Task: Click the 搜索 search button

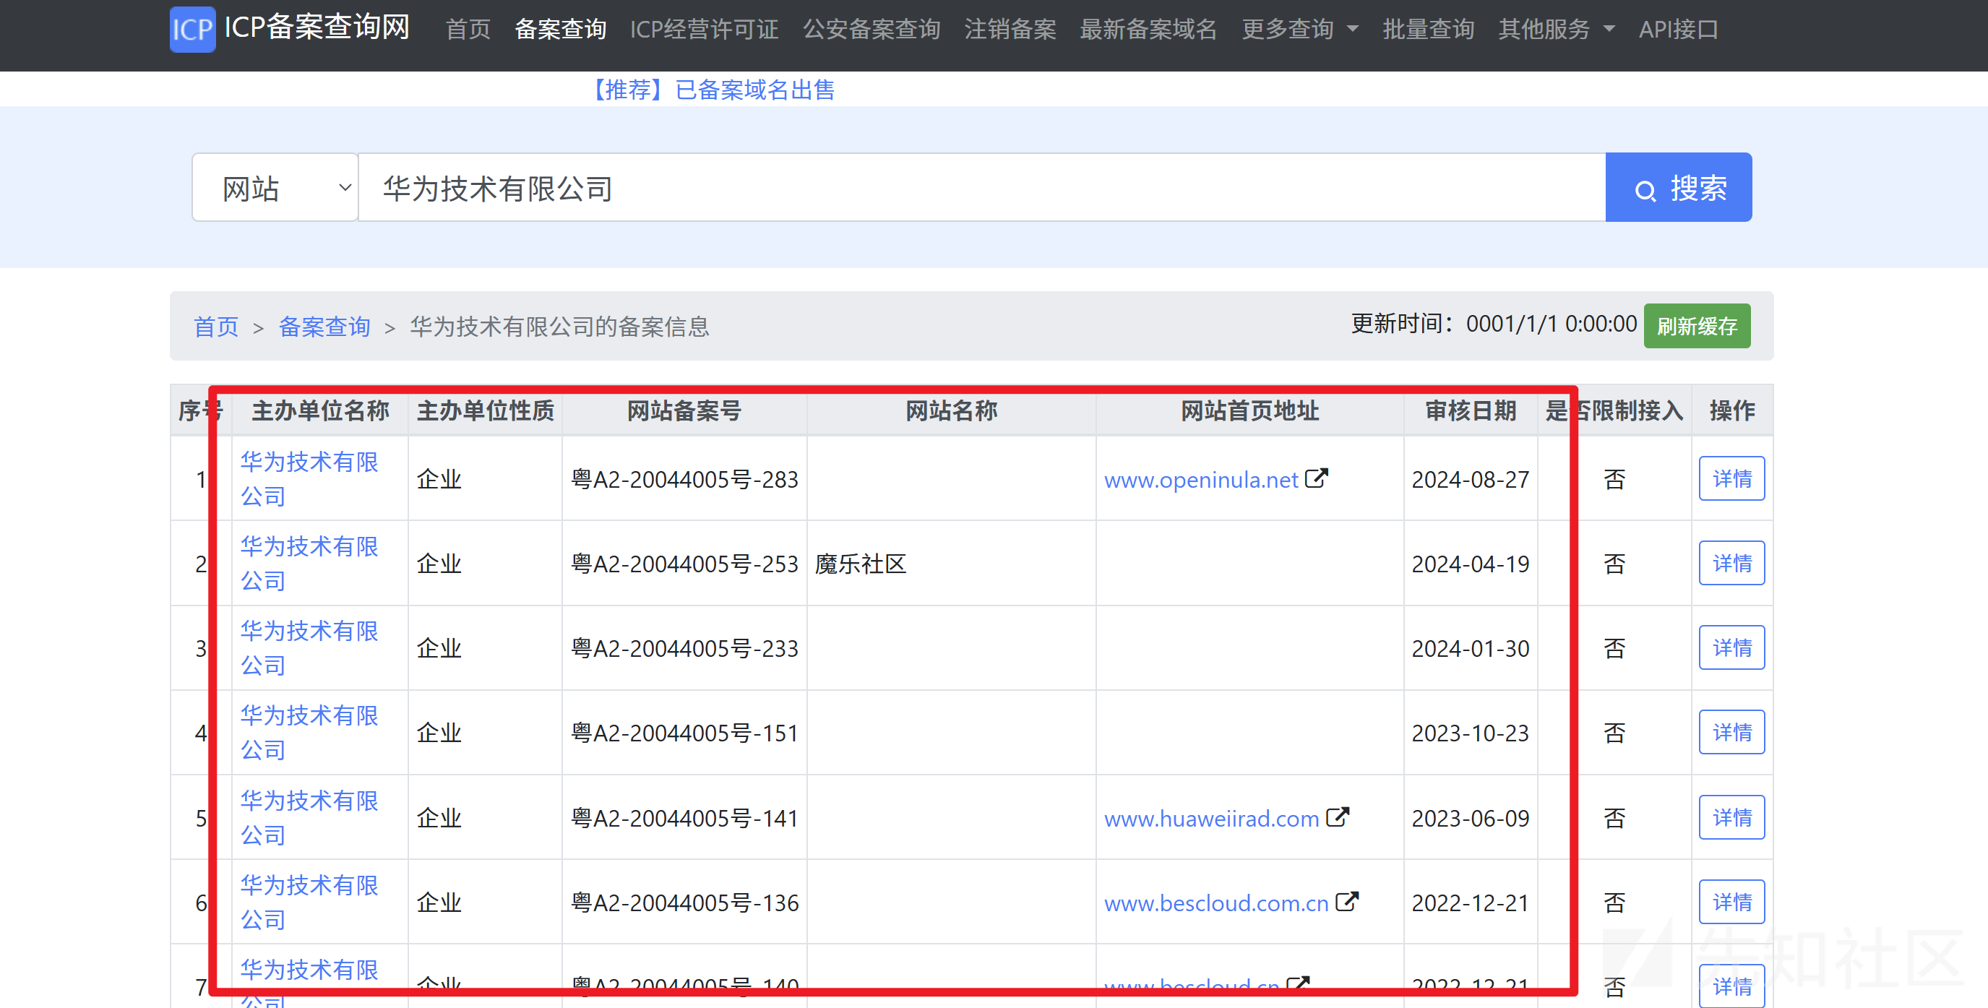Action: tap(1679, 186)
